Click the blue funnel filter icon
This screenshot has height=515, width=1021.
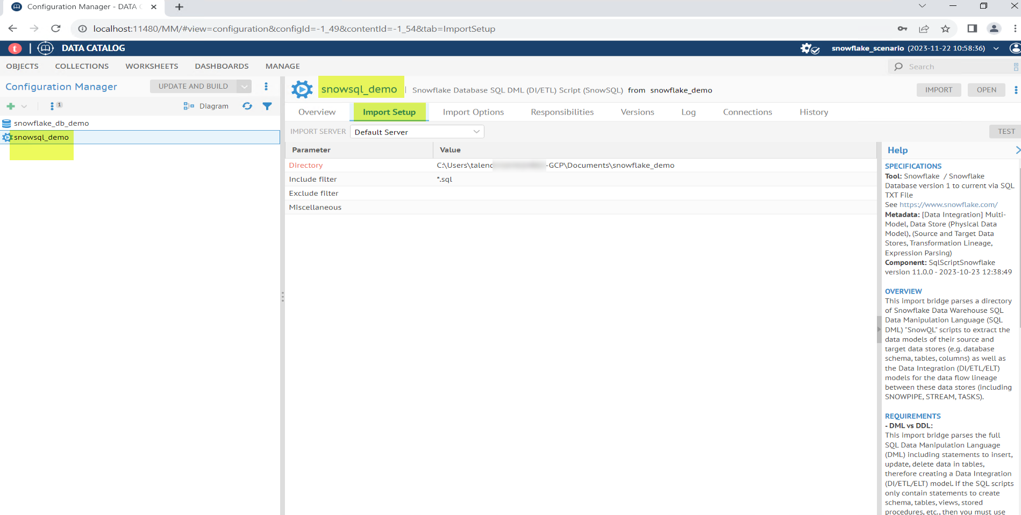(267, 106)
